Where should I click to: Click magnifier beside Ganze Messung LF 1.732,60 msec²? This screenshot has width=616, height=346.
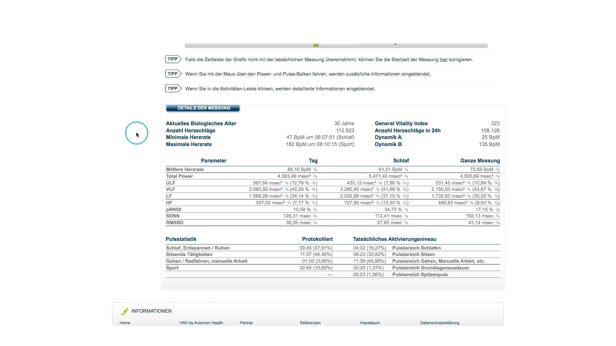point(469,196)
